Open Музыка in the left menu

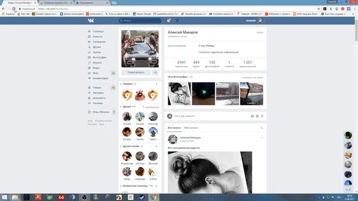pos(97,63)
